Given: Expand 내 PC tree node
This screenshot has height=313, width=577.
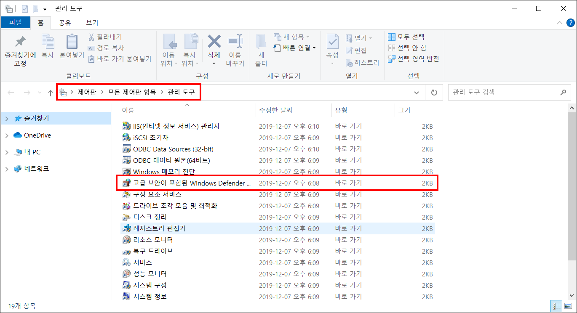Looking at the screenshot, I should click(7, 152).
